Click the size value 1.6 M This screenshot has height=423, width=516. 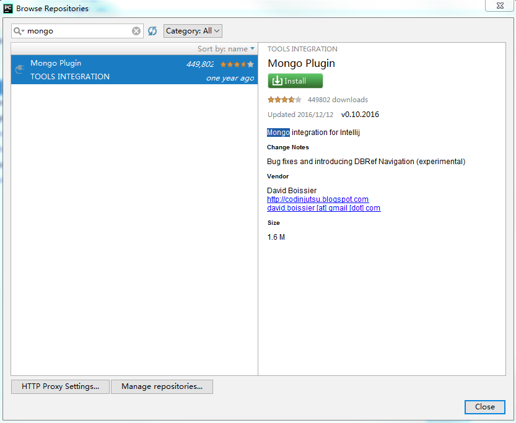pyautogui.click(x=276, y=237)
